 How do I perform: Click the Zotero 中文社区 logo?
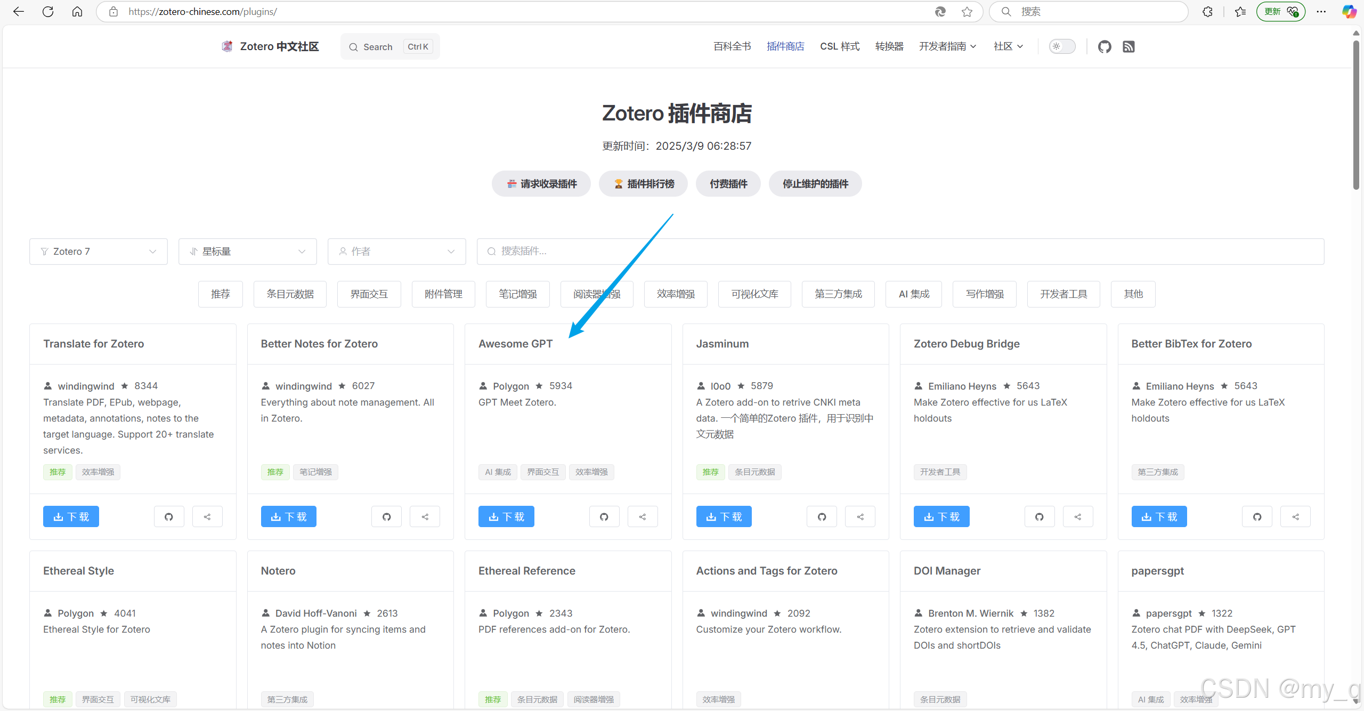tap(270, 46)
